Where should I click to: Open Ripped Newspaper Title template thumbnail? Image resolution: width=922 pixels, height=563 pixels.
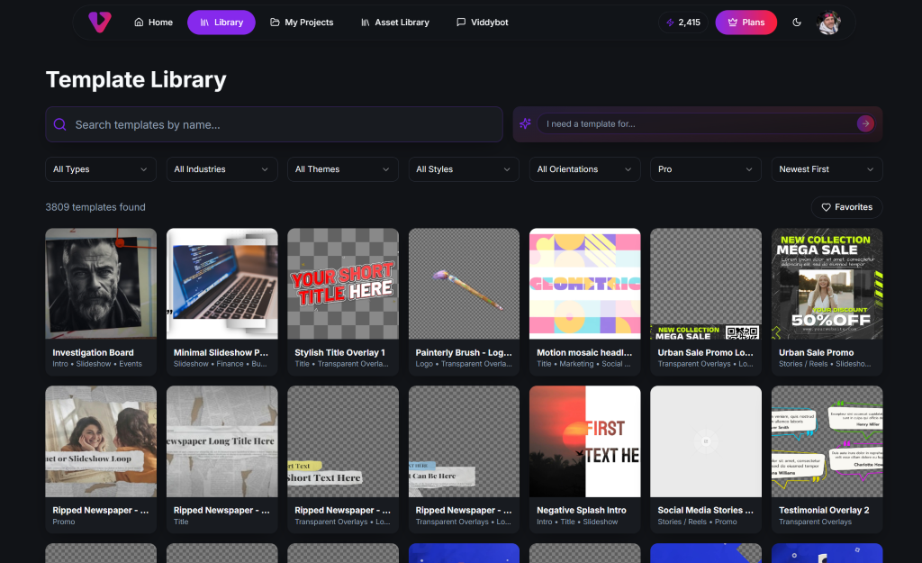221,441
